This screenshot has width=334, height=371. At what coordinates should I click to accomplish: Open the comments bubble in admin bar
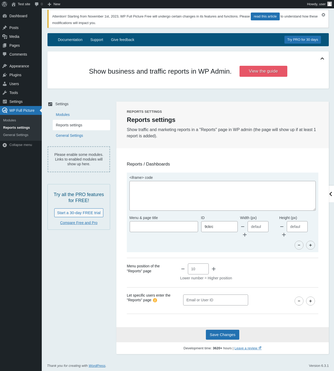39,4
